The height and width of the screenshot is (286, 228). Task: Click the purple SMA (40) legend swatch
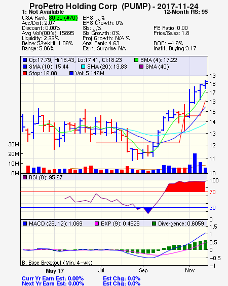[141, 67]
